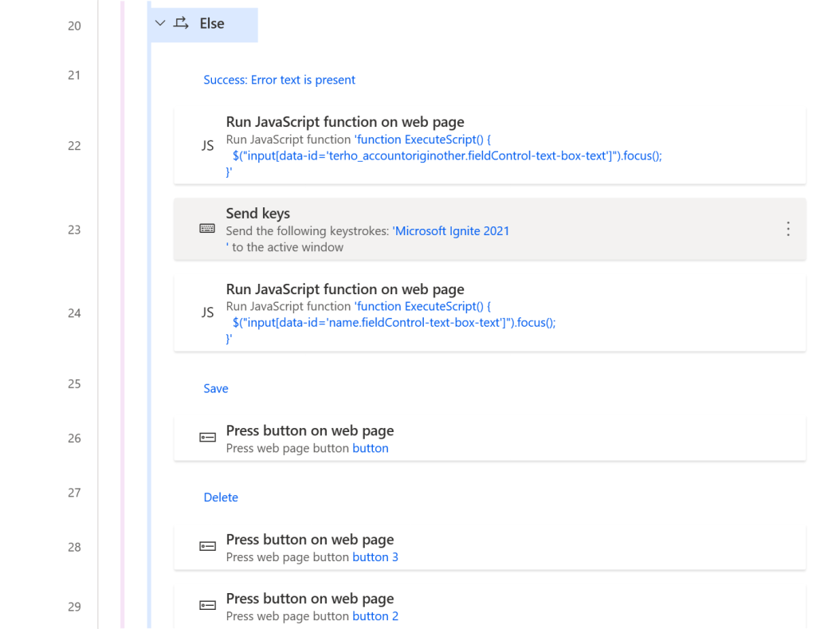Click the button icon on line 26
The height and width of the screenshot is (629, 816).
pyautogui.click(x=207, y=438)
